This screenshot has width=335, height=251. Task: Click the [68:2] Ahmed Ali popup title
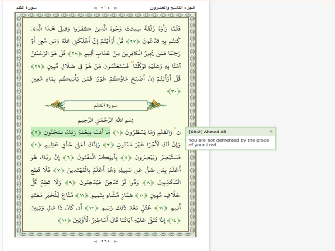(207, 132)
